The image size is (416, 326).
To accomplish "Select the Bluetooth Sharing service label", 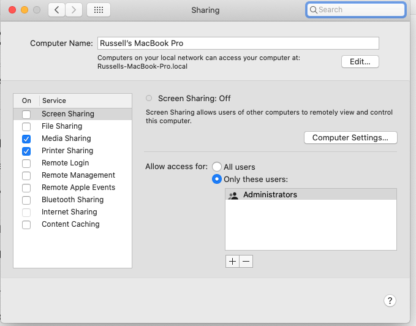I will 72,200.
